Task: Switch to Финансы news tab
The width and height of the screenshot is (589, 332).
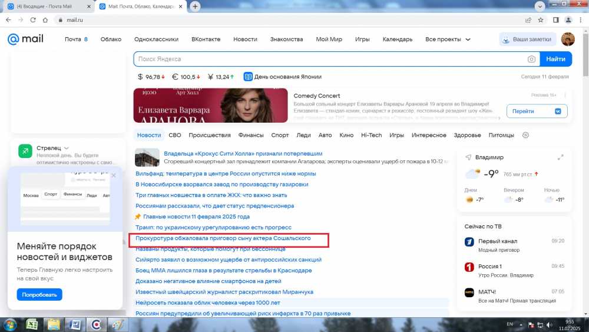Action: coord(251,135)
